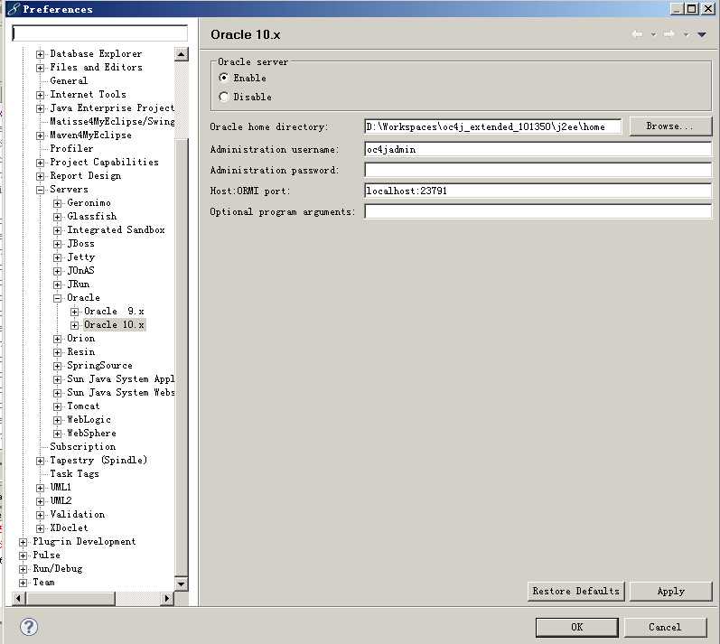Expand the Java Enterprise Project node
720x644 pixels.
coord(41,108)
